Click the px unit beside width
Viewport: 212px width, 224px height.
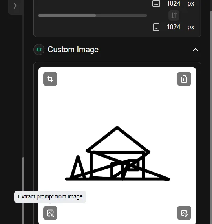click(191, 4)
